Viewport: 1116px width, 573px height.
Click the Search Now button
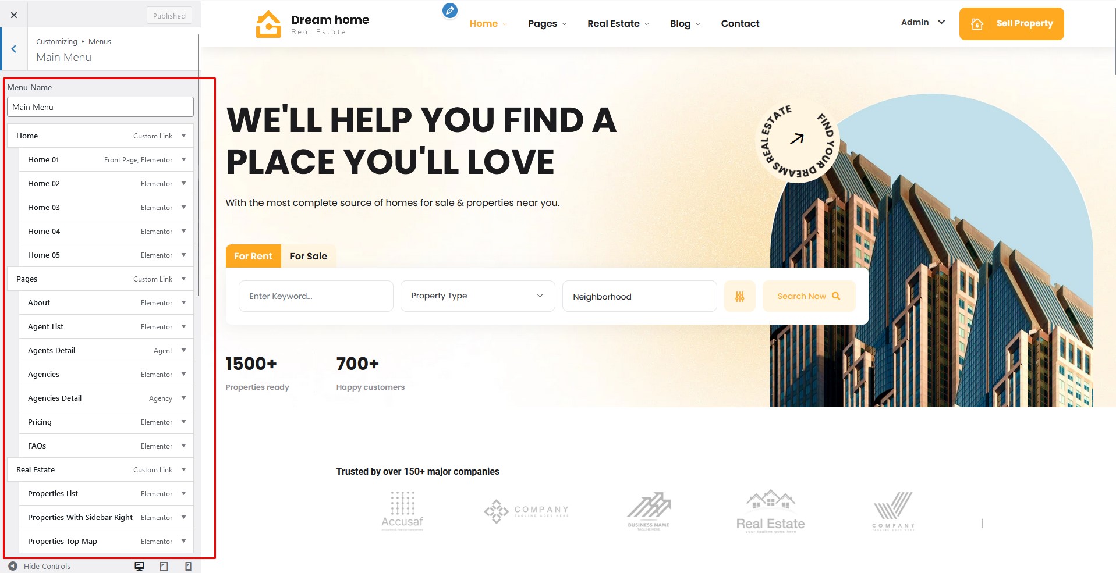pyautogui.click(x=809, y=296)
